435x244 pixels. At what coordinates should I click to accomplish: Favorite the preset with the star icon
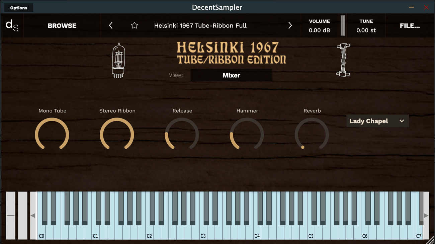click(x=135, y=25)
